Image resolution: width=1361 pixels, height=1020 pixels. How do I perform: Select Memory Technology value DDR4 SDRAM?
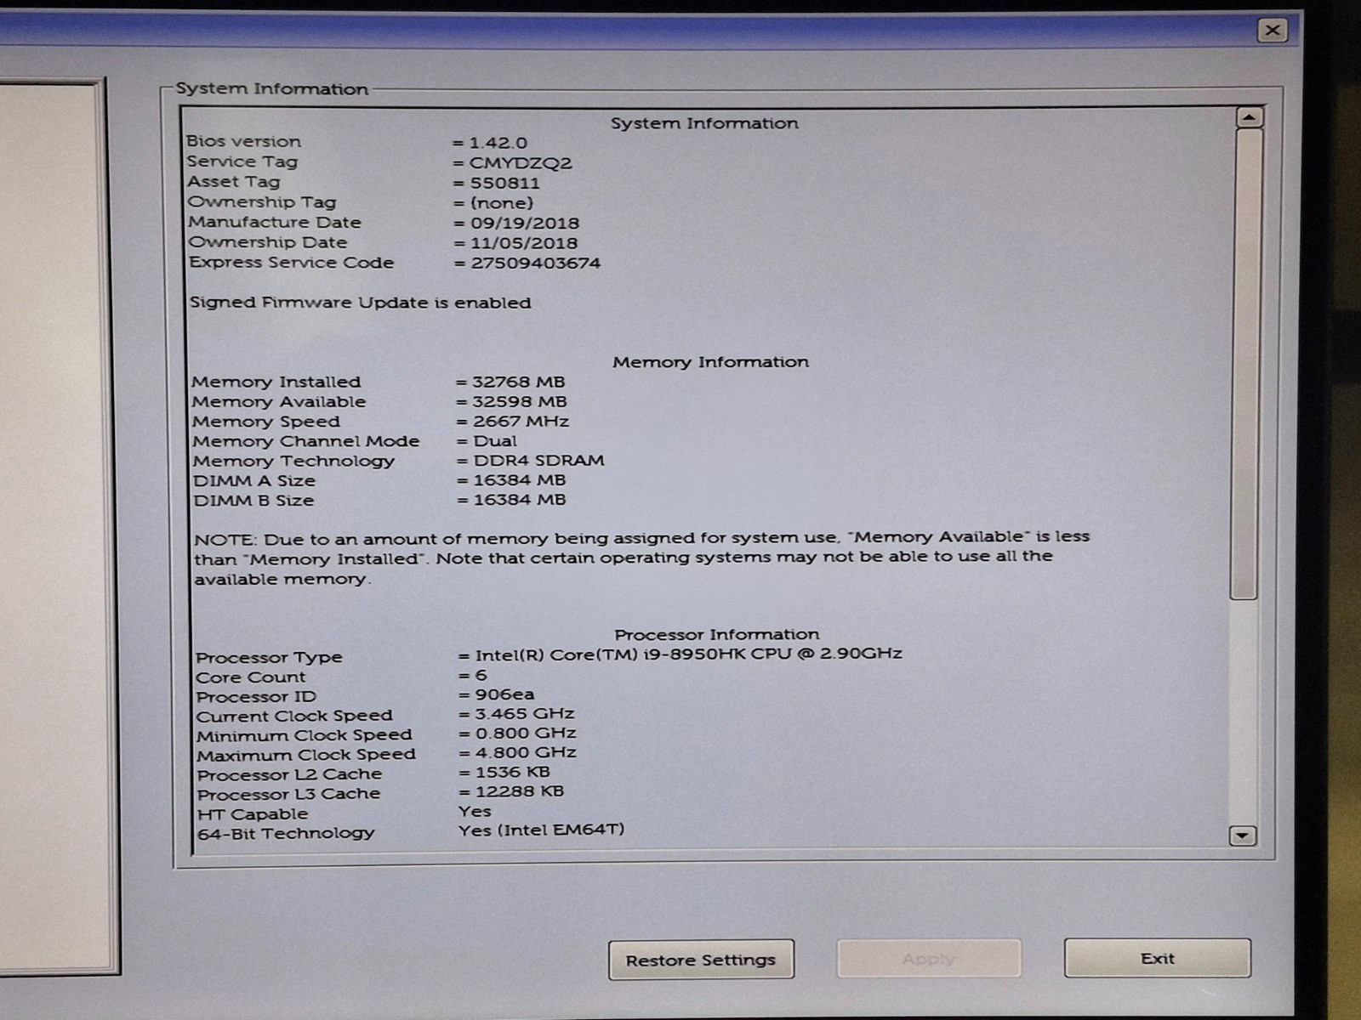click(538, 461)
